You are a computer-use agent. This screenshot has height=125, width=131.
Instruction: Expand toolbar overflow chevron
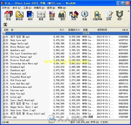pyautogui.click(x=128, y=11)
